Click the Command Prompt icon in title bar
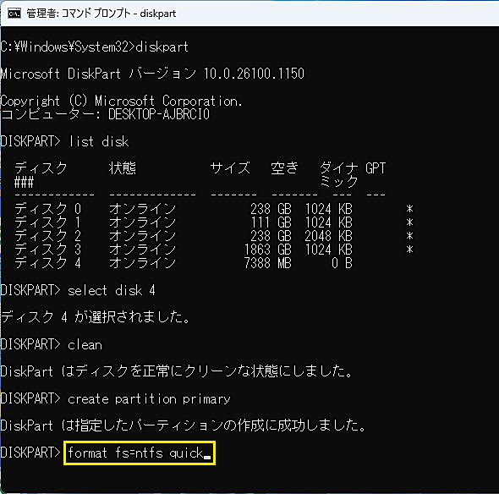Image resolution: width=499 pixels, height=494 pixels. click(14, 14)
